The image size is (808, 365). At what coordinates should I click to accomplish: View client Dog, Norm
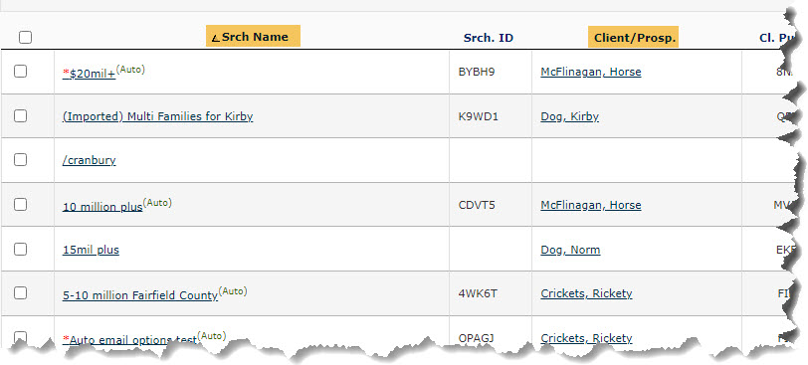[x=570, y=250]
